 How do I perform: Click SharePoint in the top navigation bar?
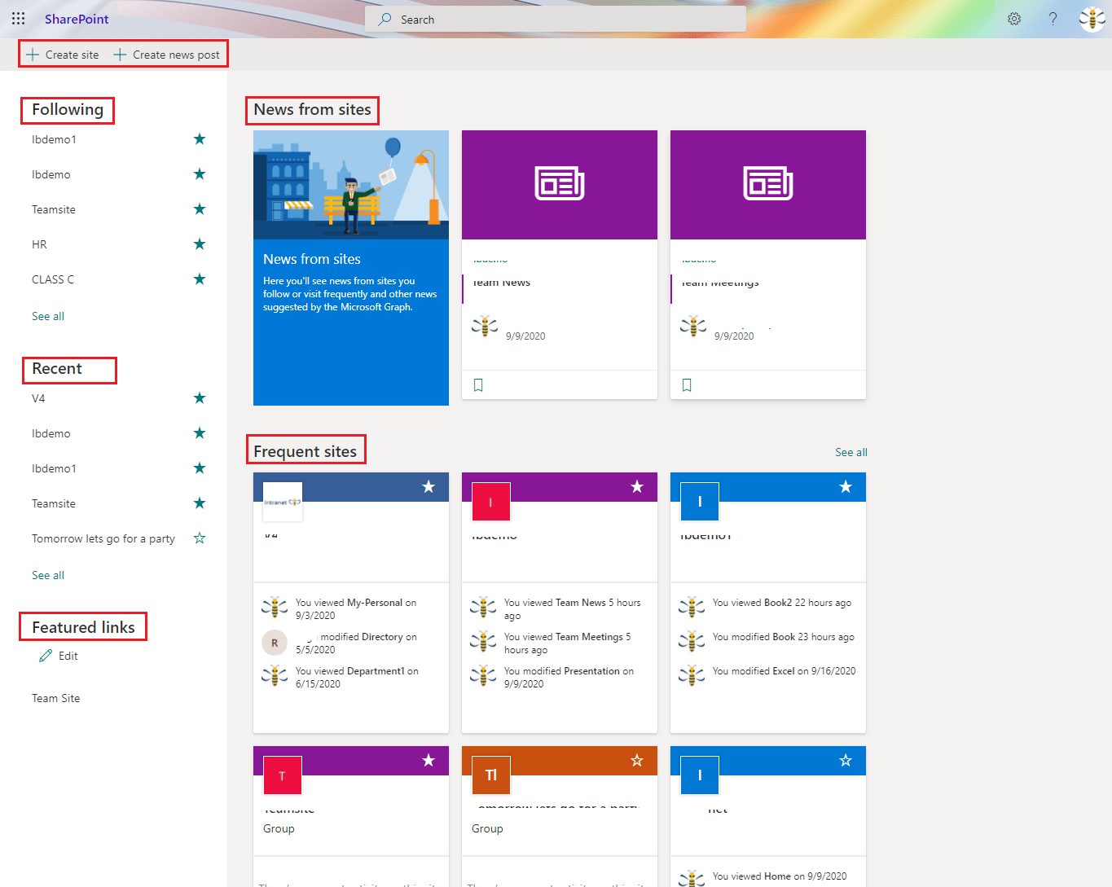(x=76, y=18)
